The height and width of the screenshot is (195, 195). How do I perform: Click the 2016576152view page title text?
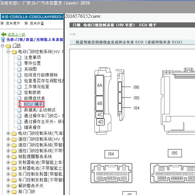tap(83, 16)
